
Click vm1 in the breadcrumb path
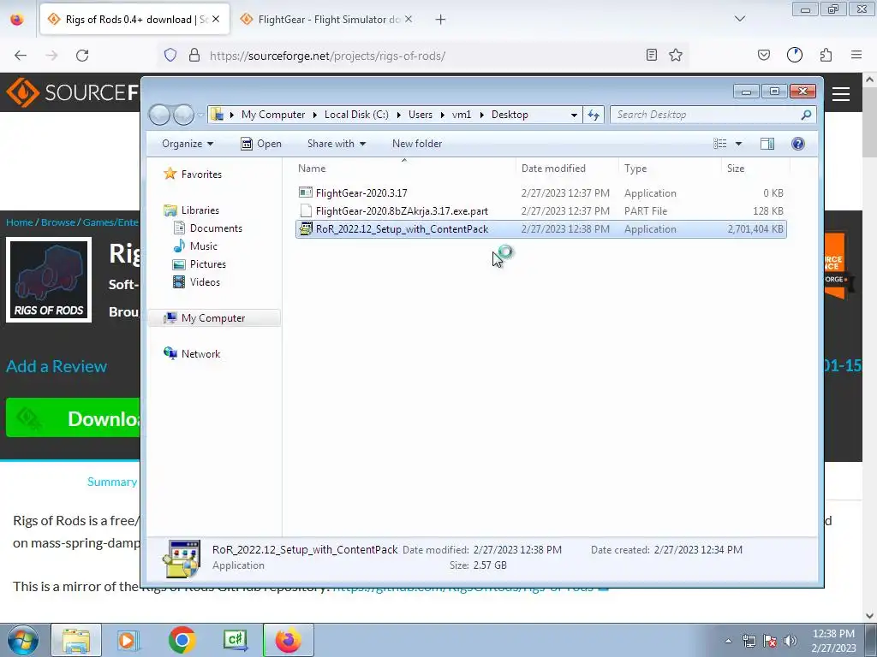click(462, 115)
